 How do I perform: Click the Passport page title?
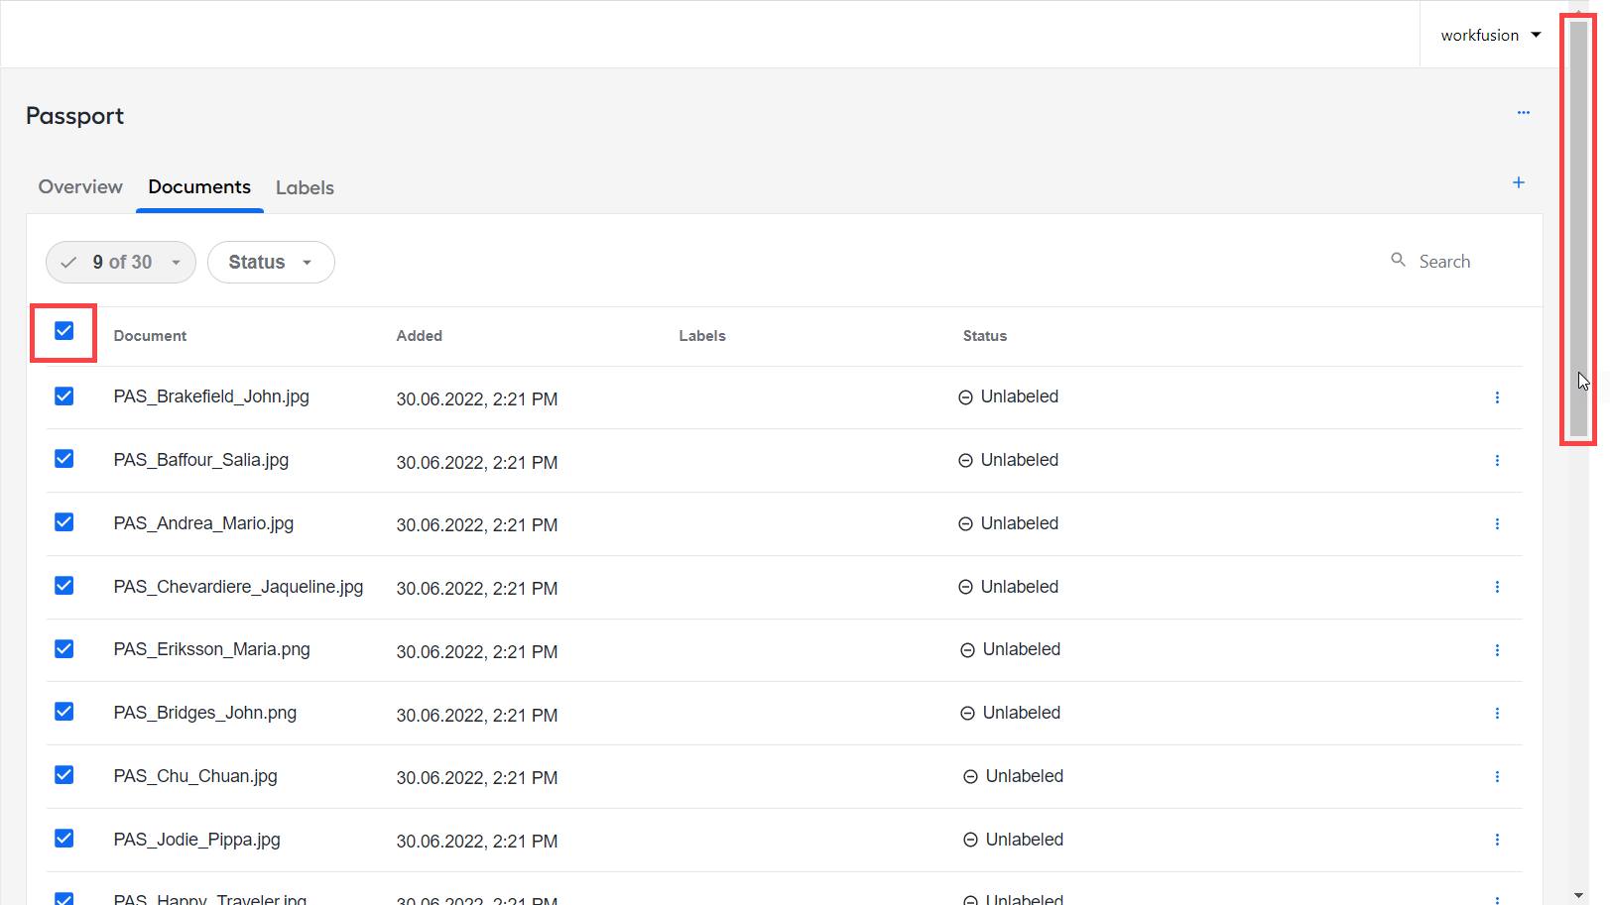74,116
